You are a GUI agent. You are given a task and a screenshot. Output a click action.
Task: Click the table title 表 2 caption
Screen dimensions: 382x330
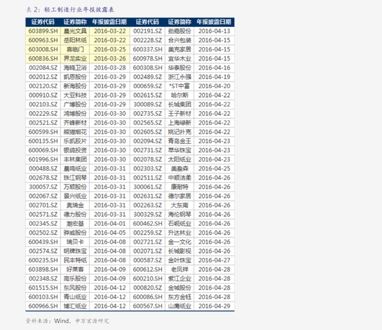70,10
